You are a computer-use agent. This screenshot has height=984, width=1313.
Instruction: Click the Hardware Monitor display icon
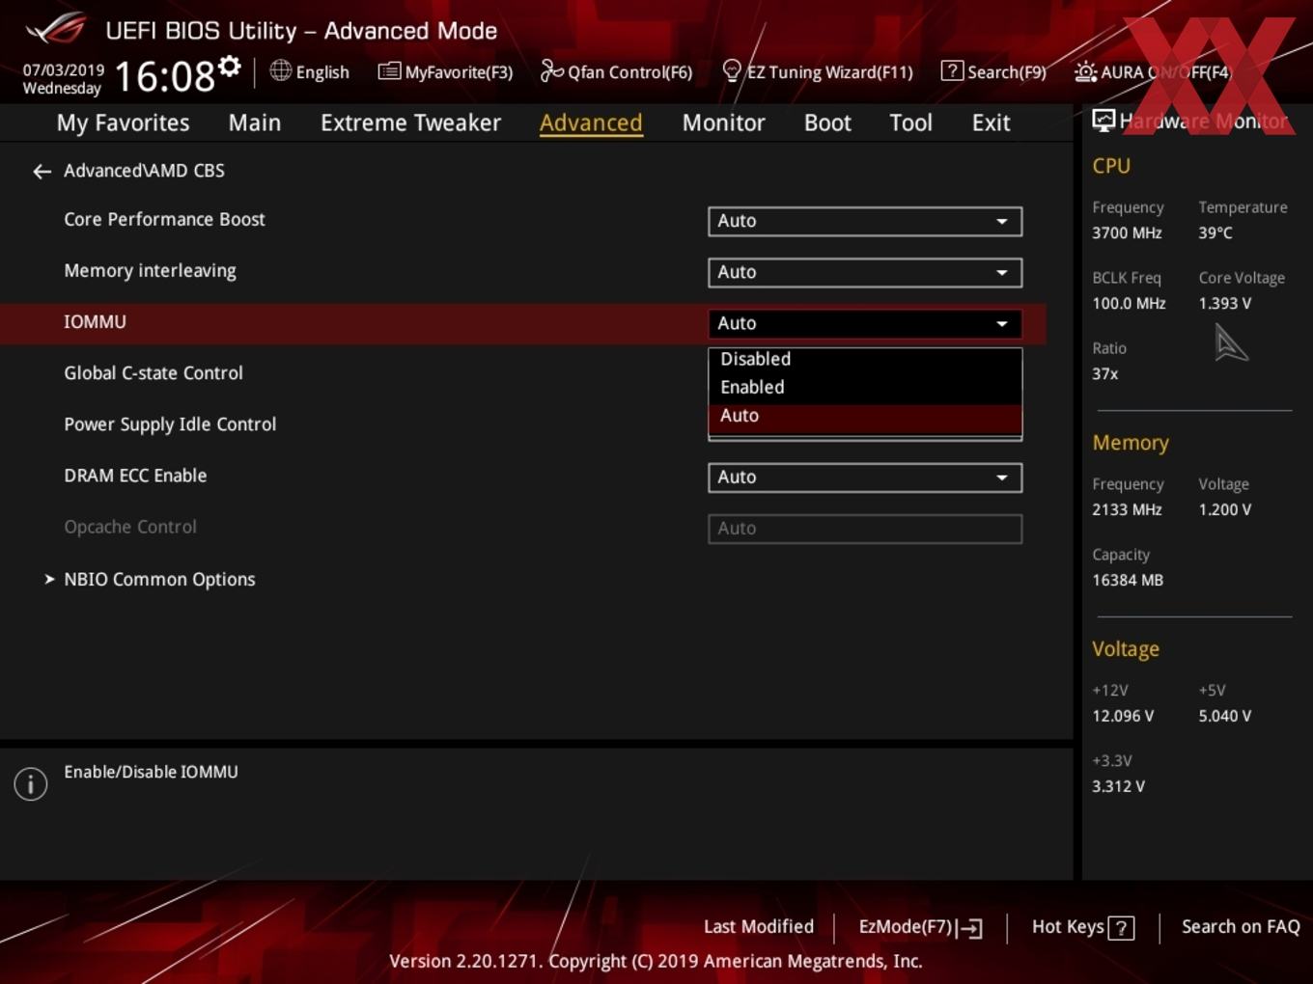tap(1103, 121)
